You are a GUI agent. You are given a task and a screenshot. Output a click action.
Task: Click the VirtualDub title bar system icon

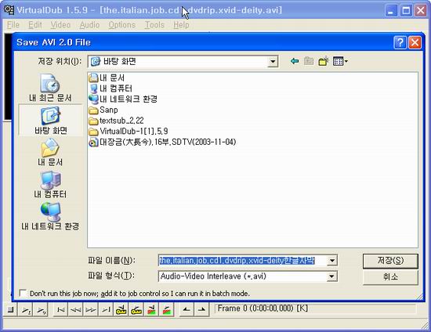point(9,10)
